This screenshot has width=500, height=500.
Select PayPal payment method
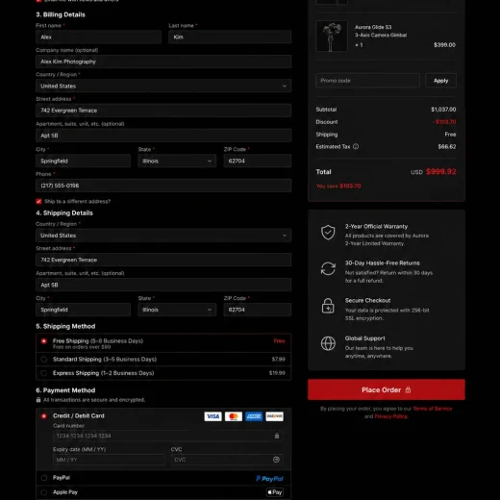pos(44,478)
